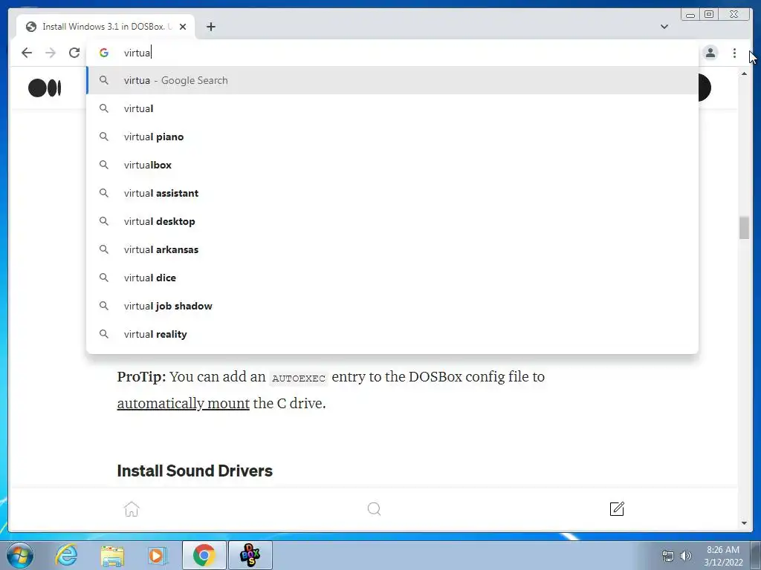The image size is (761, 570).
Task: Select the Install Windows 3.1 in DOSBox tab
Action: 106,27
